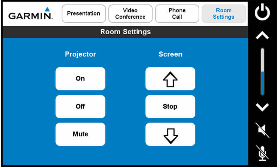Open the Presentation tab
This screenshot has height=167, width=278.
tap(84, 14)
